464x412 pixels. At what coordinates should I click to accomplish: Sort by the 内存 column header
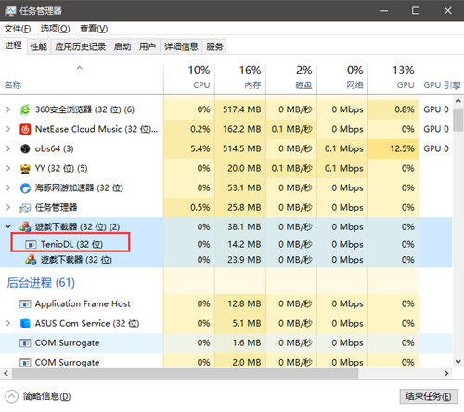click(x=240, y=78)
